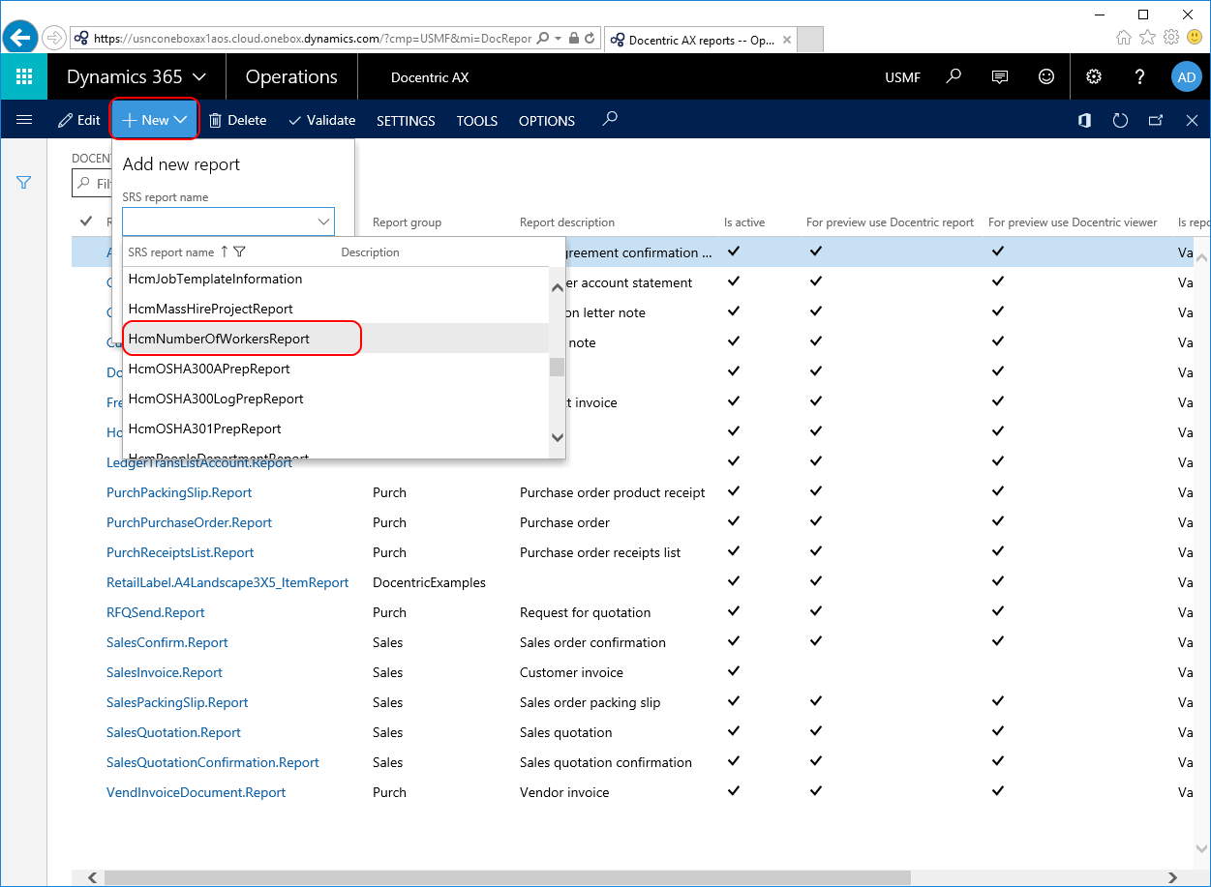
Task: Toggle Docentric viewer for SalesConfirm.Report
Action: [998, 641]
